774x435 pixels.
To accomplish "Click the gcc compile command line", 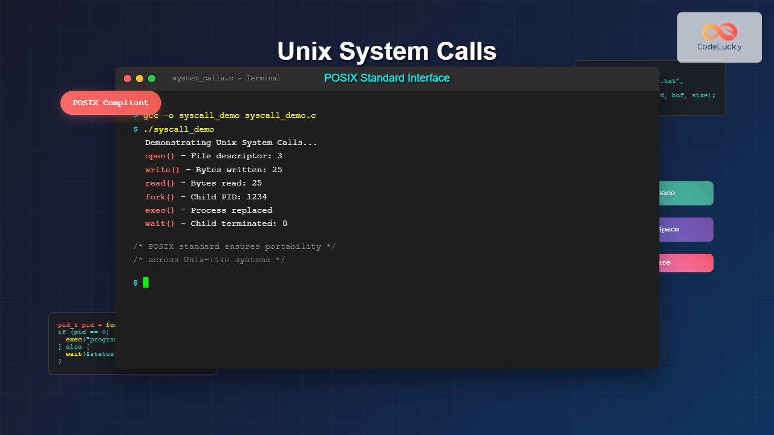I will point(230,115).
